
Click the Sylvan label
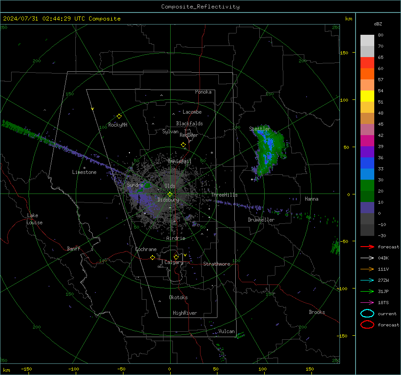pyautogui.click(x=170, y=132)
